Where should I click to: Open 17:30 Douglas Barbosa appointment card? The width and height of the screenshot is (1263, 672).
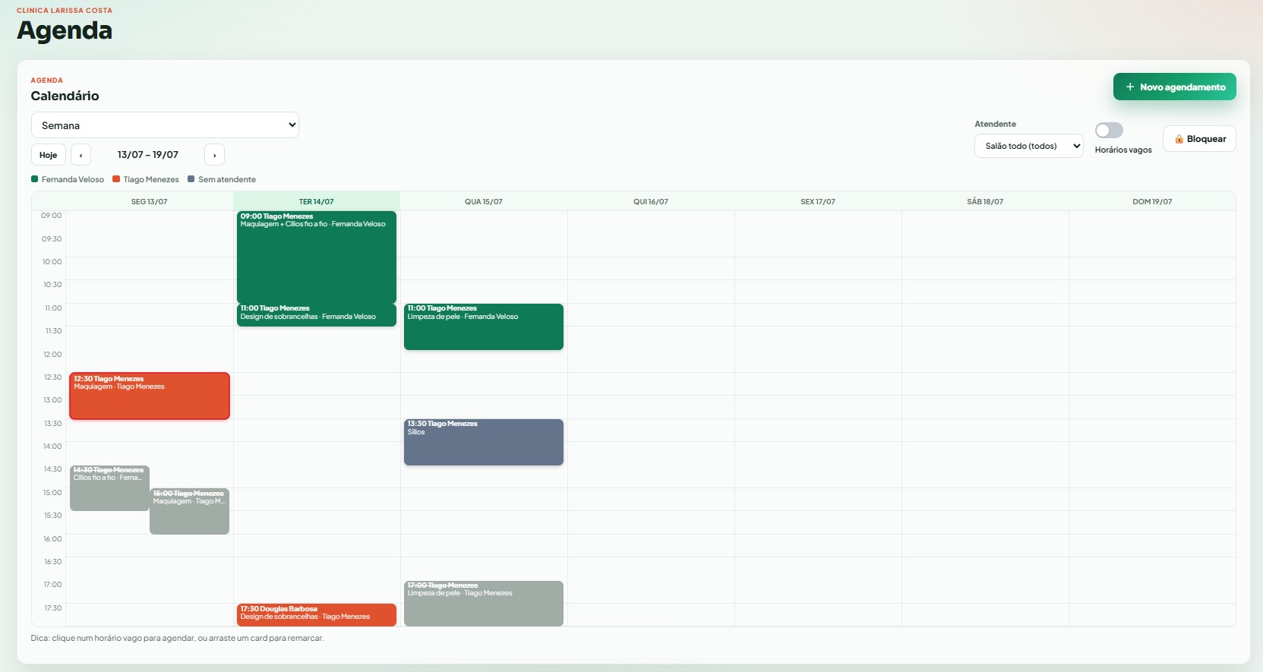[317, 615]
